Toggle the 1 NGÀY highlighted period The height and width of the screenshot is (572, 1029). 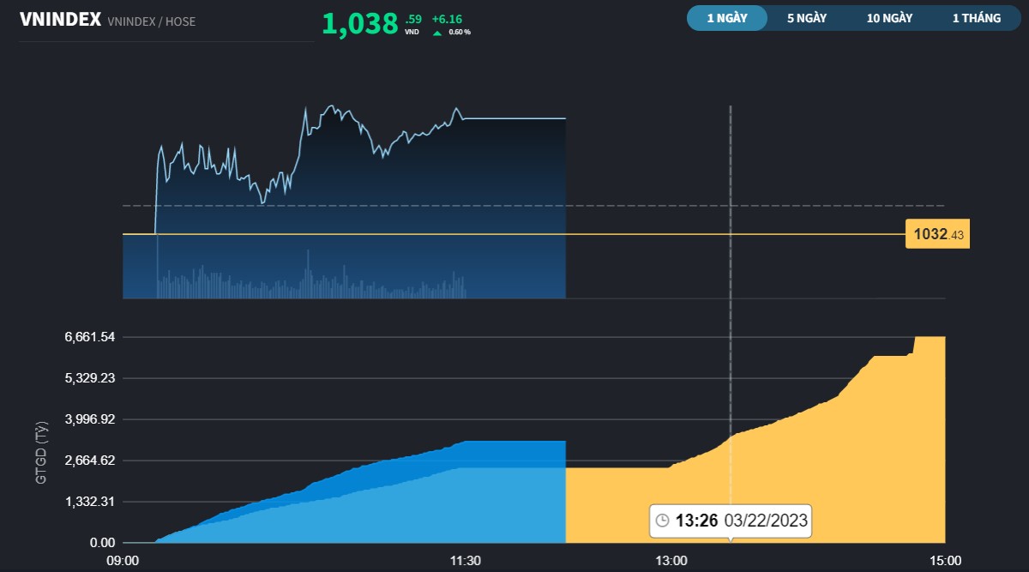point(726,17)
